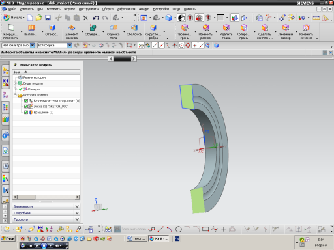The height and width of the screenshot is (250, 334).
Task: Choose the circle sketch tool
Action: coord(179,229)
